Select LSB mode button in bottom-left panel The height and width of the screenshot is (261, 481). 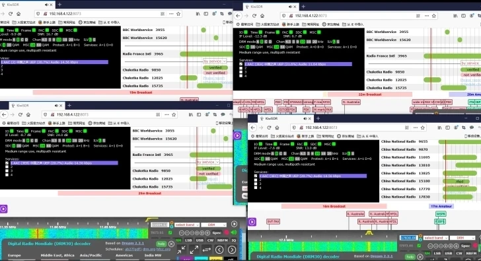point(188,241)
